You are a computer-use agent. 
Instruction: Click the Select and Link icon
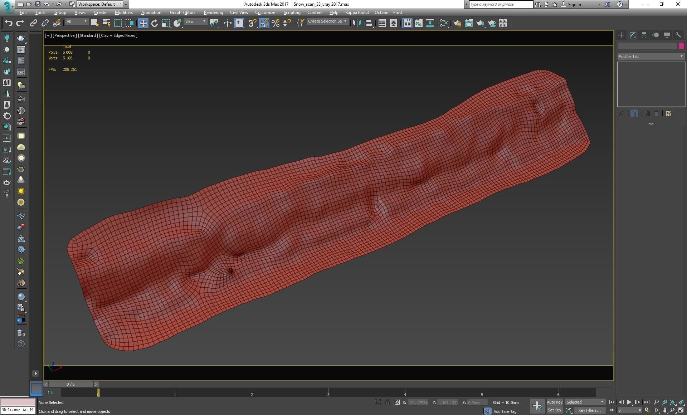(33, 23)
